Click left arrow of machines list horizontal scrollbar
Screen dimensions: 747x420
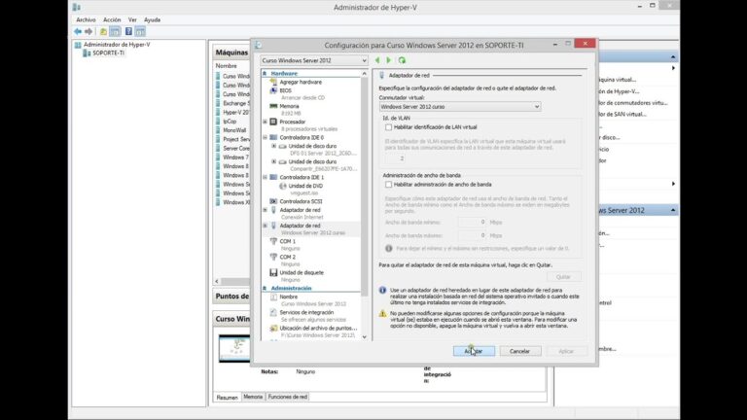tap(217, 281)
